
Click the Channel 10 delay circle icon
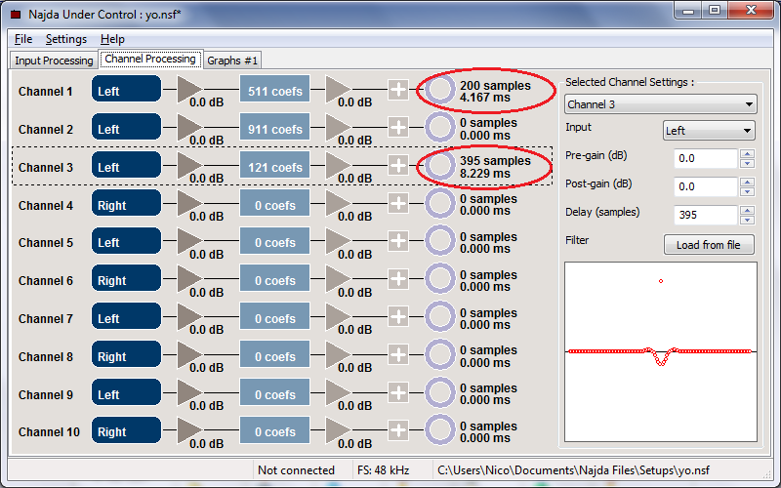(x=440, y=430)
